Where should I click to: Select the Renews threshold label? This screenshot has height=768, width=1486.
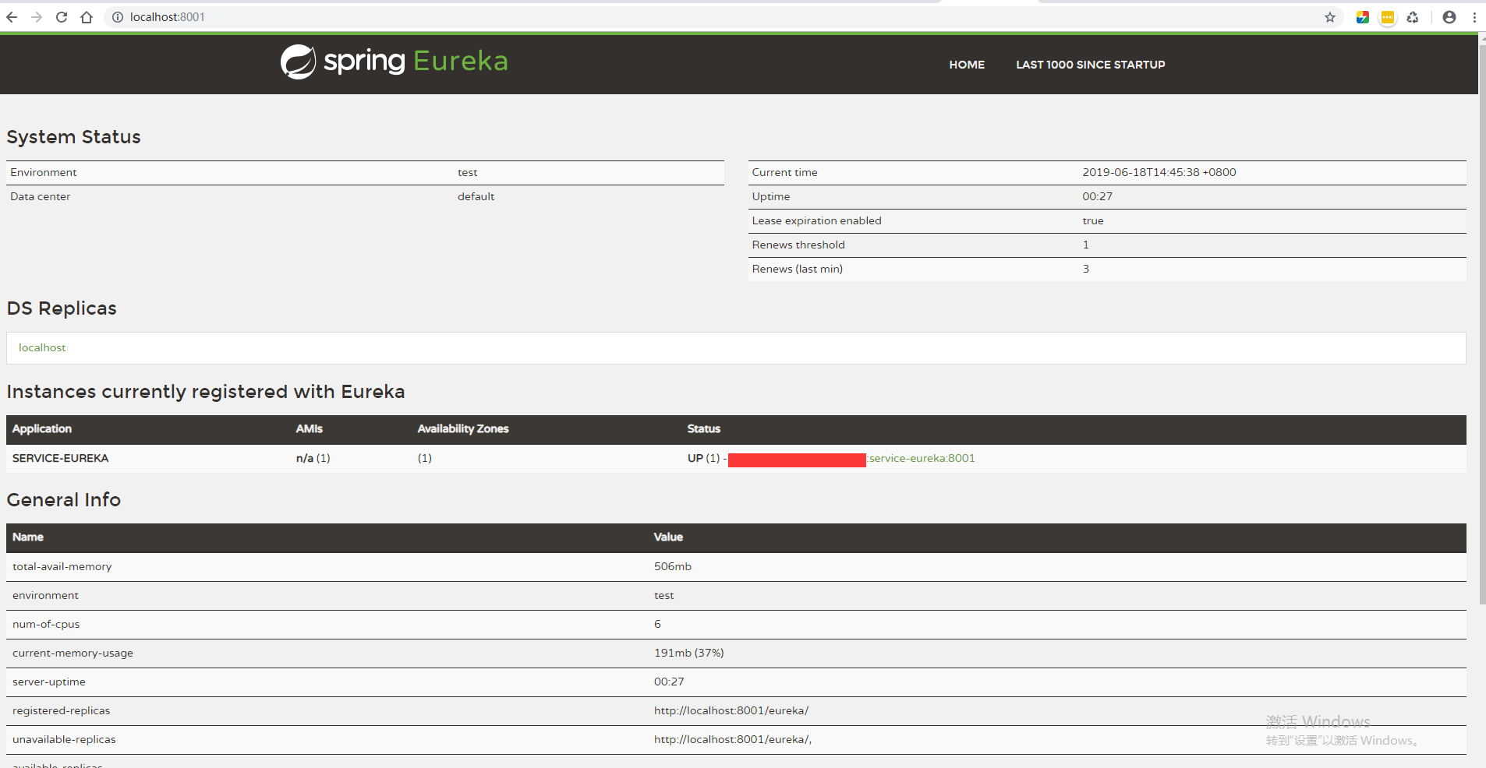[798, 245]
